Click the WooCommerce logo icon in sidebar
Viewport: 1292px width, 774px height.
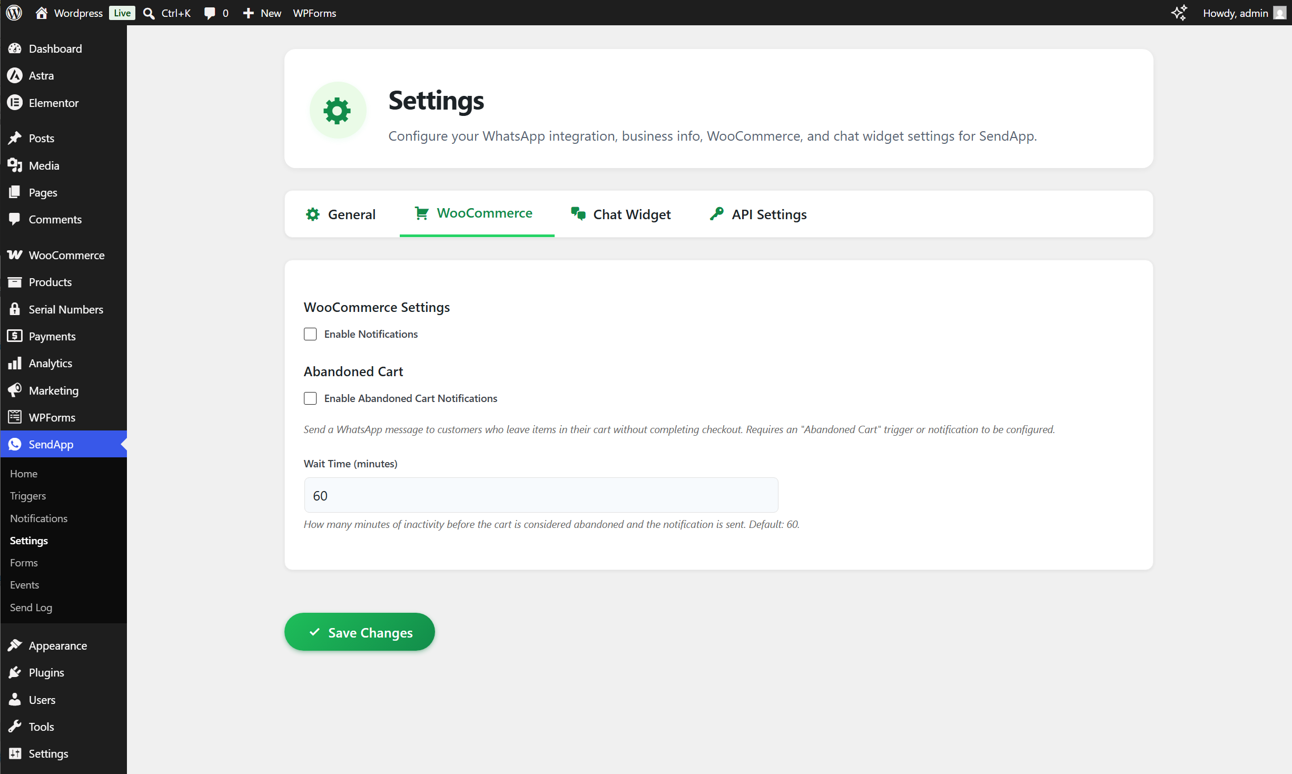point(15,255)
